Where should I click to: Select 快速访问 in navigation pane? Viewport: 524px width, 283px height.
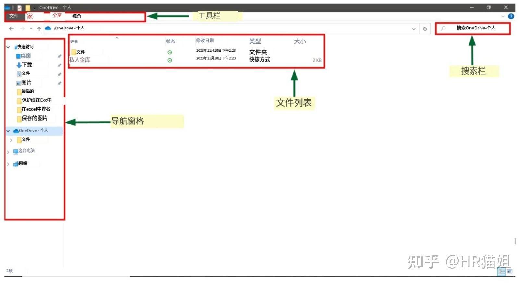tap(25, 47)
